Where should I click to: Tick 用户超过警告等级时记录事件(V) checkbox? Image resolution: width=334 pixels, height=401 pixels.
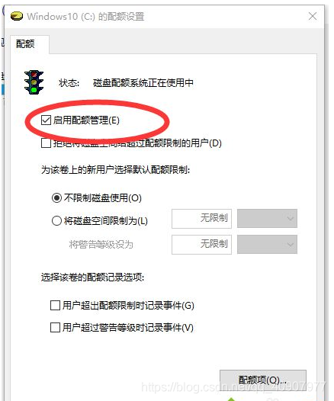(x=55, y=328)
